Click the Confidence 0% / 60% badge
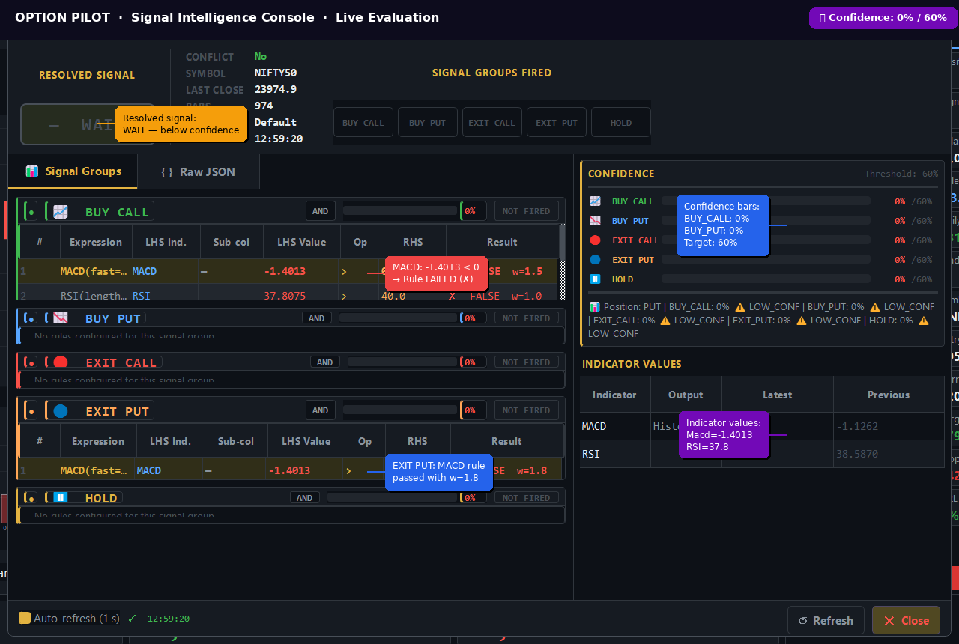The width and height of the screenshot is (959, 644). [x=883, y=18]
